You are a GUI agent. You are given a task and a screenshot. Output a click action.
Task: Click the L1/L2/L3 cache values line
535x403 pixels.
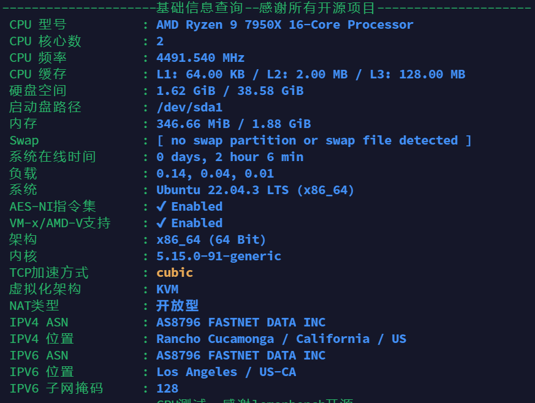(311, 74)
